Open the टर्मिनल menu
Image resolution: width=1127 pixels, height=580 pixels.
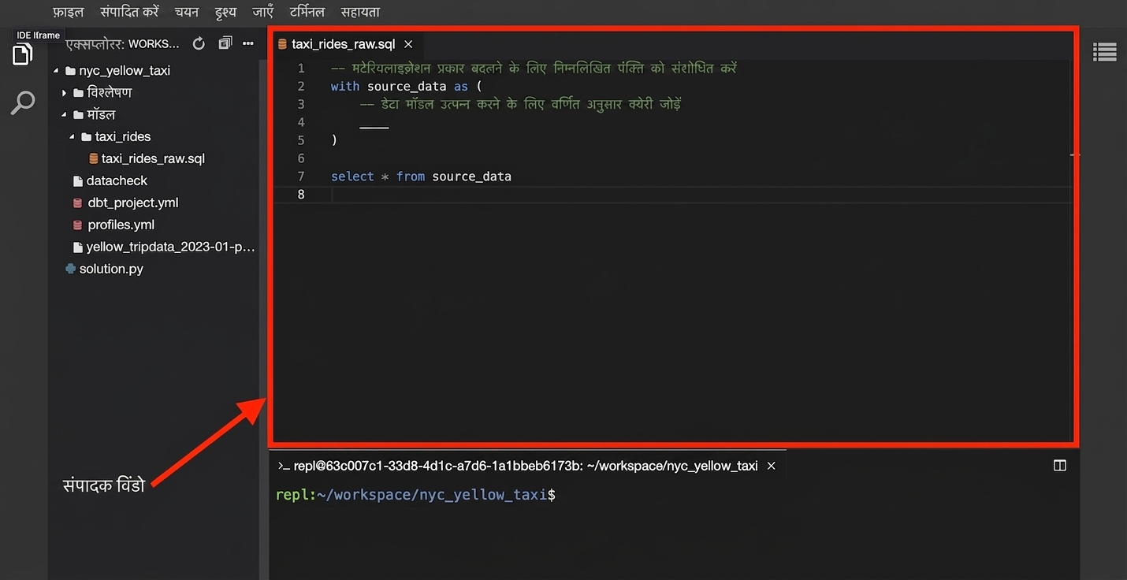[307, 12]
